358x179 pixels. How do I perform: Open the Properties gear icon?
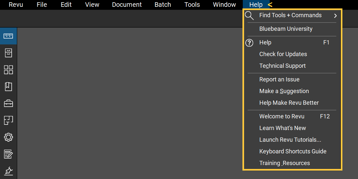pos(8,137)
